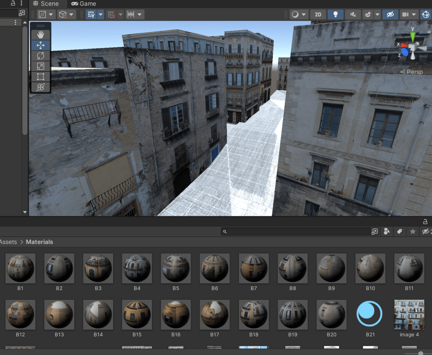
Task: Open the draw mode shading dropdown
Action: pos(299,14)
